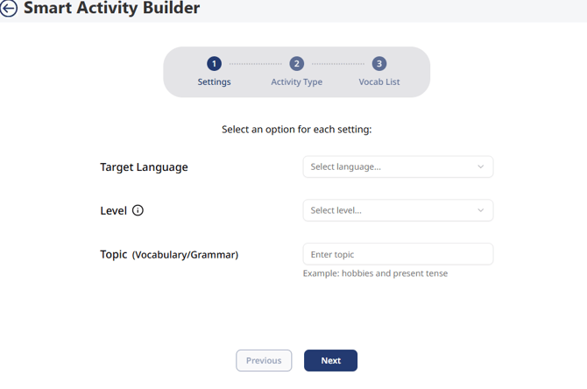587x389 pixels.
Task: Focus the Enter topic input field
Action: click(x=398, y=254)
